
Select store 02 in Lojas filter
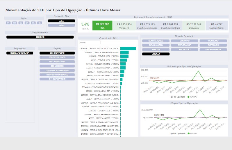(15, 23)
